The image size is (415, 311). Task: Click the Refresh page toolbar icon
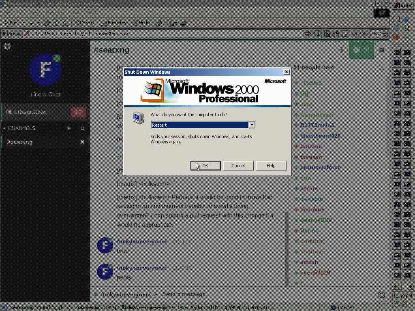[56, 23]
